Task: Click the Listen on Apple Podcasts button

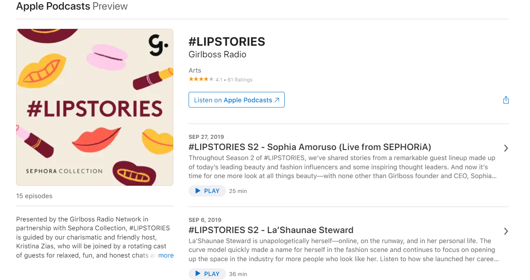Action: click(236, 99)
